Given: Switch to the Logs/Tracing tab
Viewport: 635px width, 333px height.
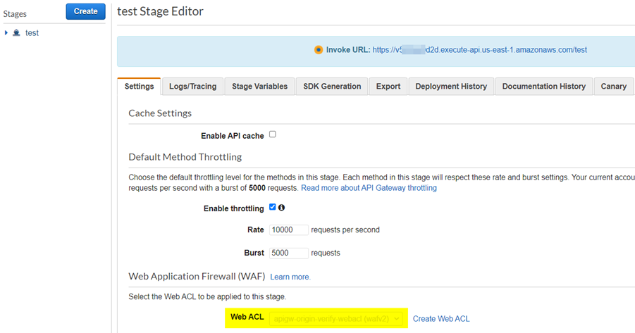Looking at the screenshot, I should [x=193, y=86].
